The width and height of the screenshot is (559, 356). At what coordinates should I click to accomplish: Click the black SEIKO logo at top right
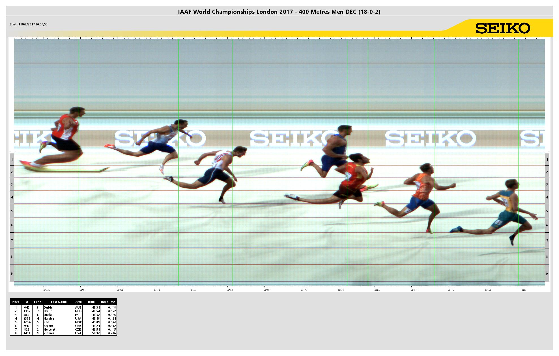point(502,28)
